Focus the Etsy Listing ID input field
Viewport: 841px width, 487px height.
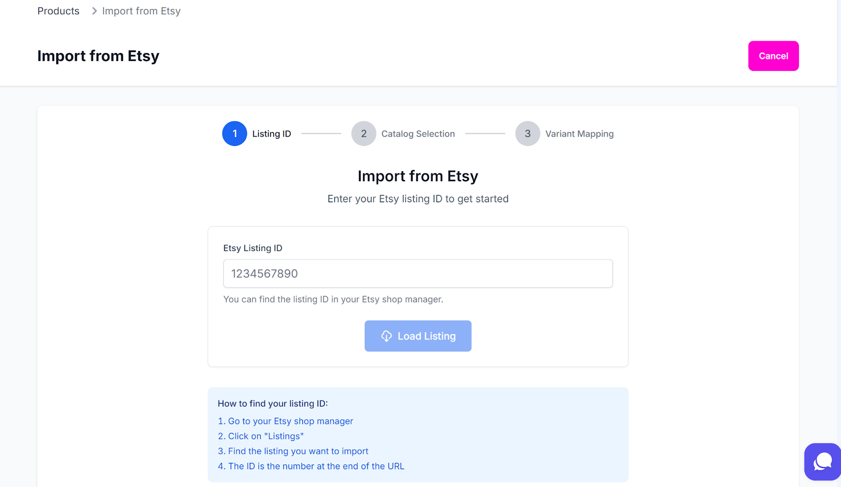(418, 274)
